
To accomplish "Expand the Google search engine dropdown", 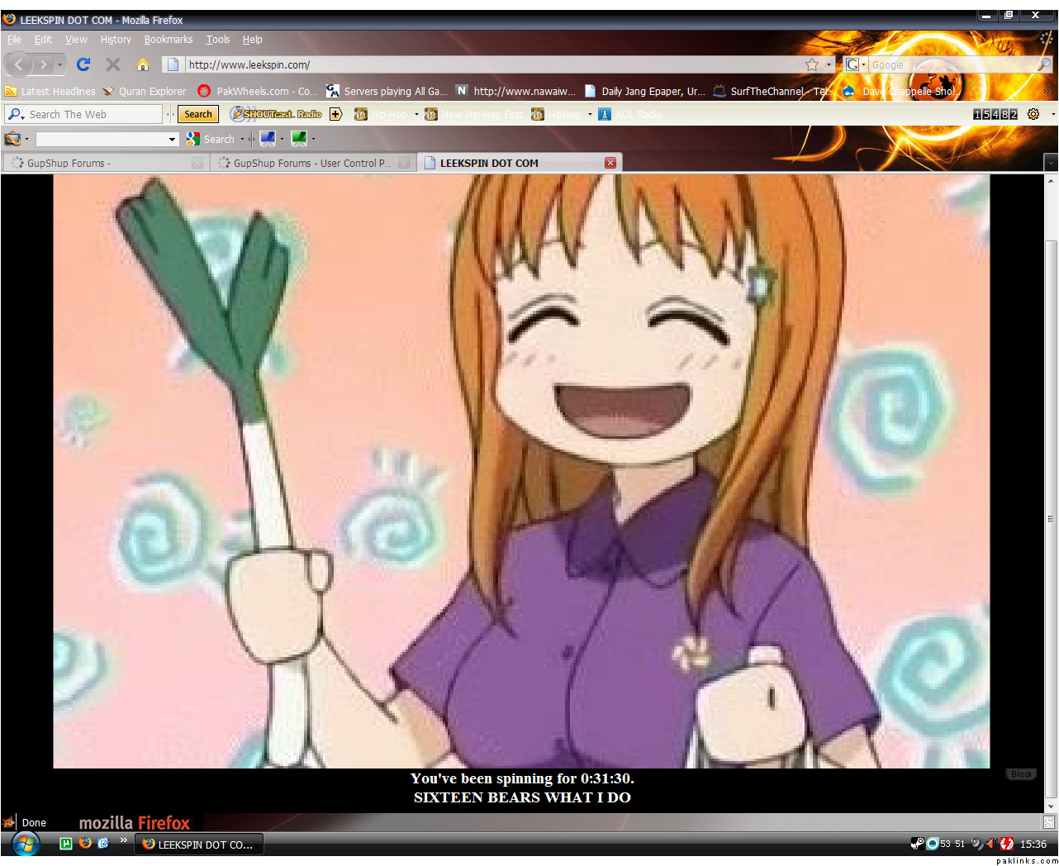I will coord(856,64).
